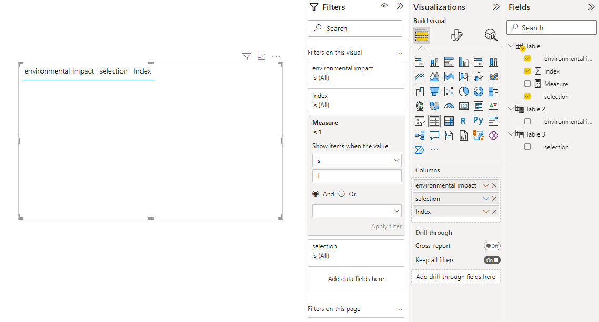Screen dimensions: 599x322
Task: Click Apply filter
Action: point(386,226)
